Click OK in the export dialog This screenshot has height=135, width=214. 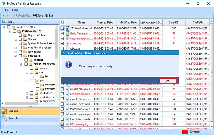[168, 81]
